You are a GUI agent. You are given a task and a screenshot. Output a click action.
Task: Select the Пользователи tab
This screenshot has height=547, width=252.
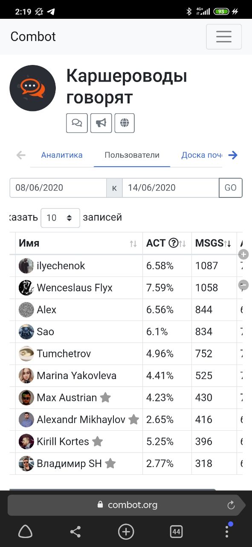(132, 155)
